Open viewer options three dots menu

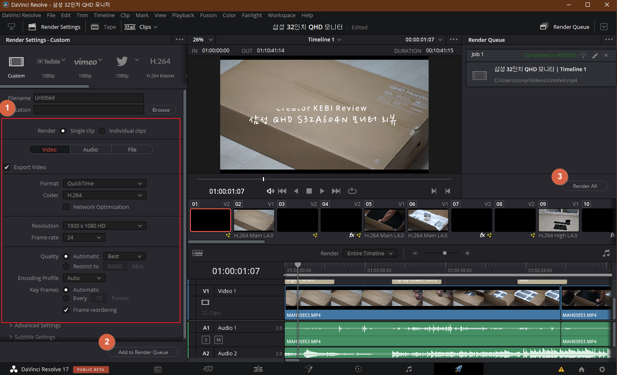(x=454, y=39)
